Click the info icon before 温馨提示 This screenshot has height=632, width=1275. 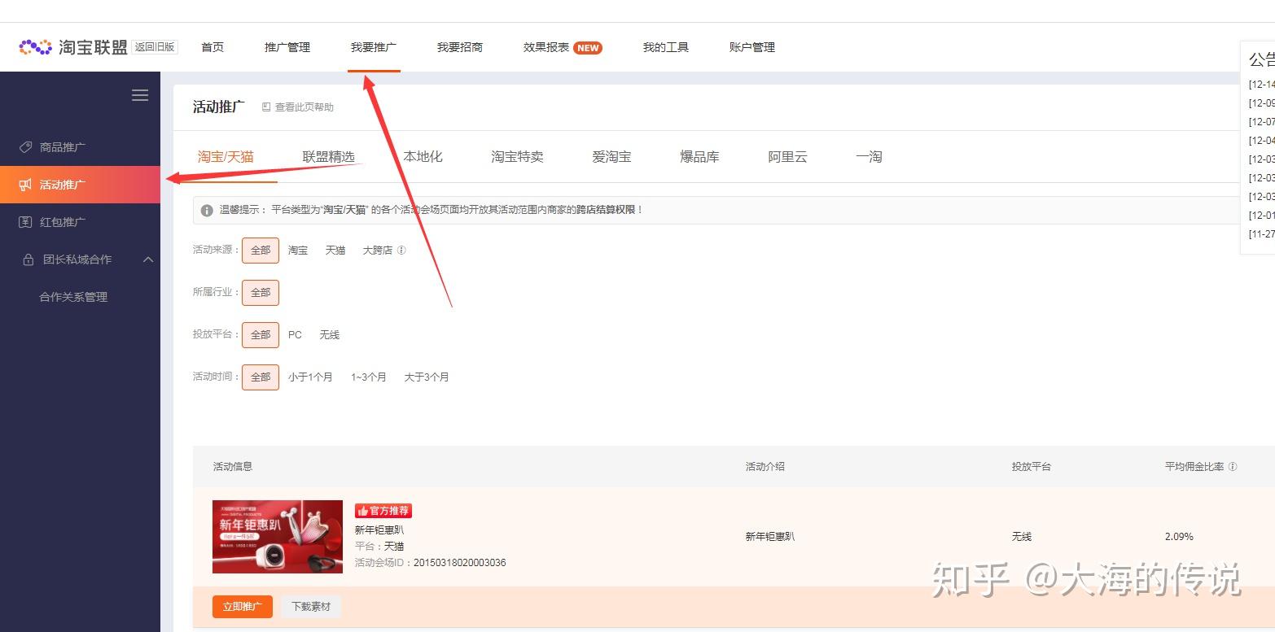[207, 210]
